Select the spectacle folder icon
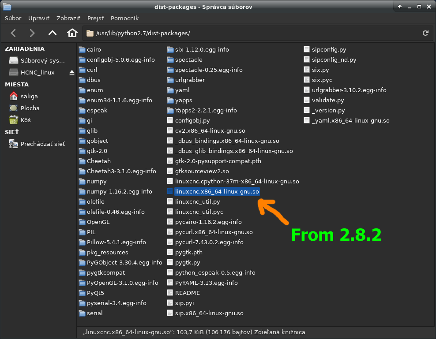 pos(170,60)
